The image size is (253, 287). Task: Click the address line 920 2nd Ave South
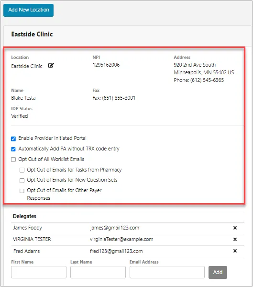point(195,65)
